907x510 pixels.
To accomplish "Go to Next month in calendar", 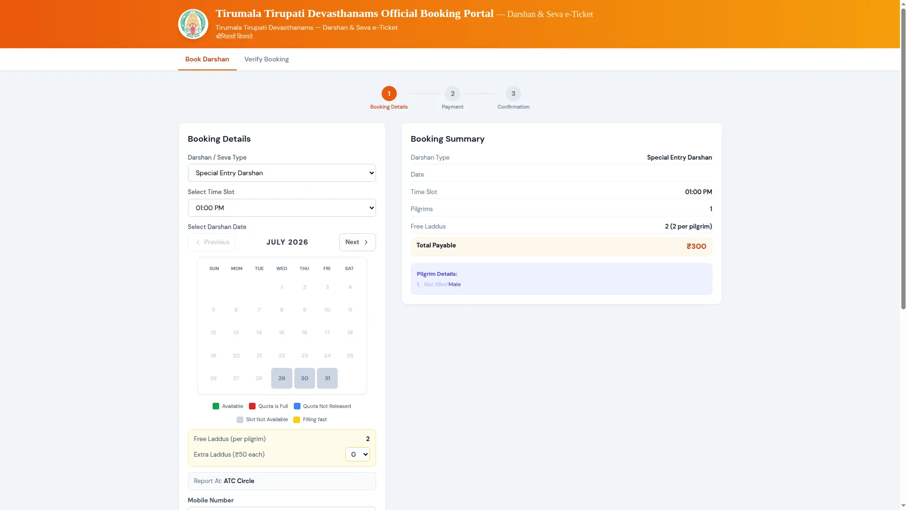I will [357, 242].
